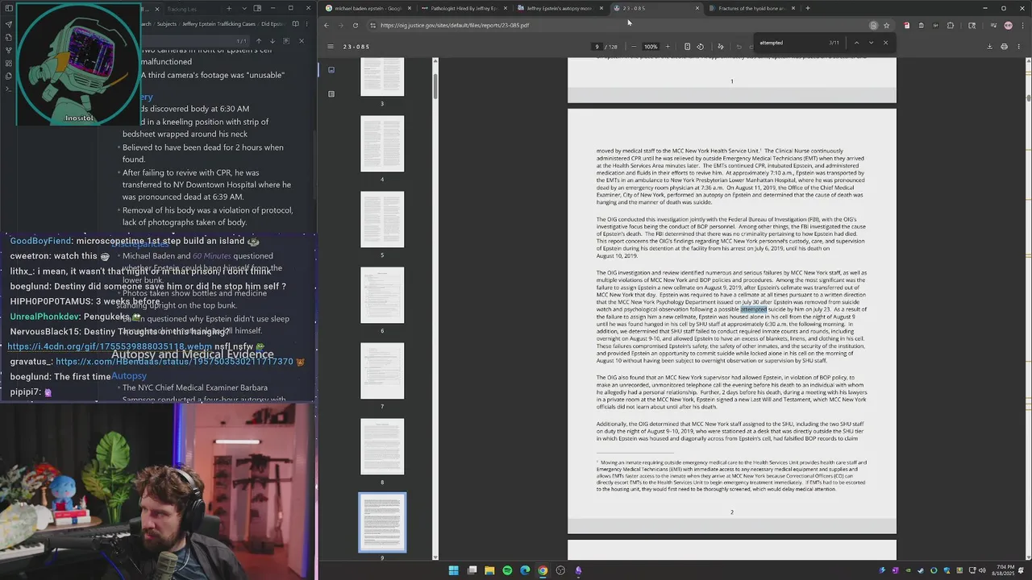Open a new Chrome tab

807,8
